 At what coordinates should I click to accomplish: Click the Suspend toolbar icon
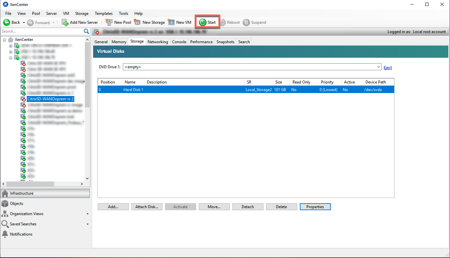click(x=246, y=22)
